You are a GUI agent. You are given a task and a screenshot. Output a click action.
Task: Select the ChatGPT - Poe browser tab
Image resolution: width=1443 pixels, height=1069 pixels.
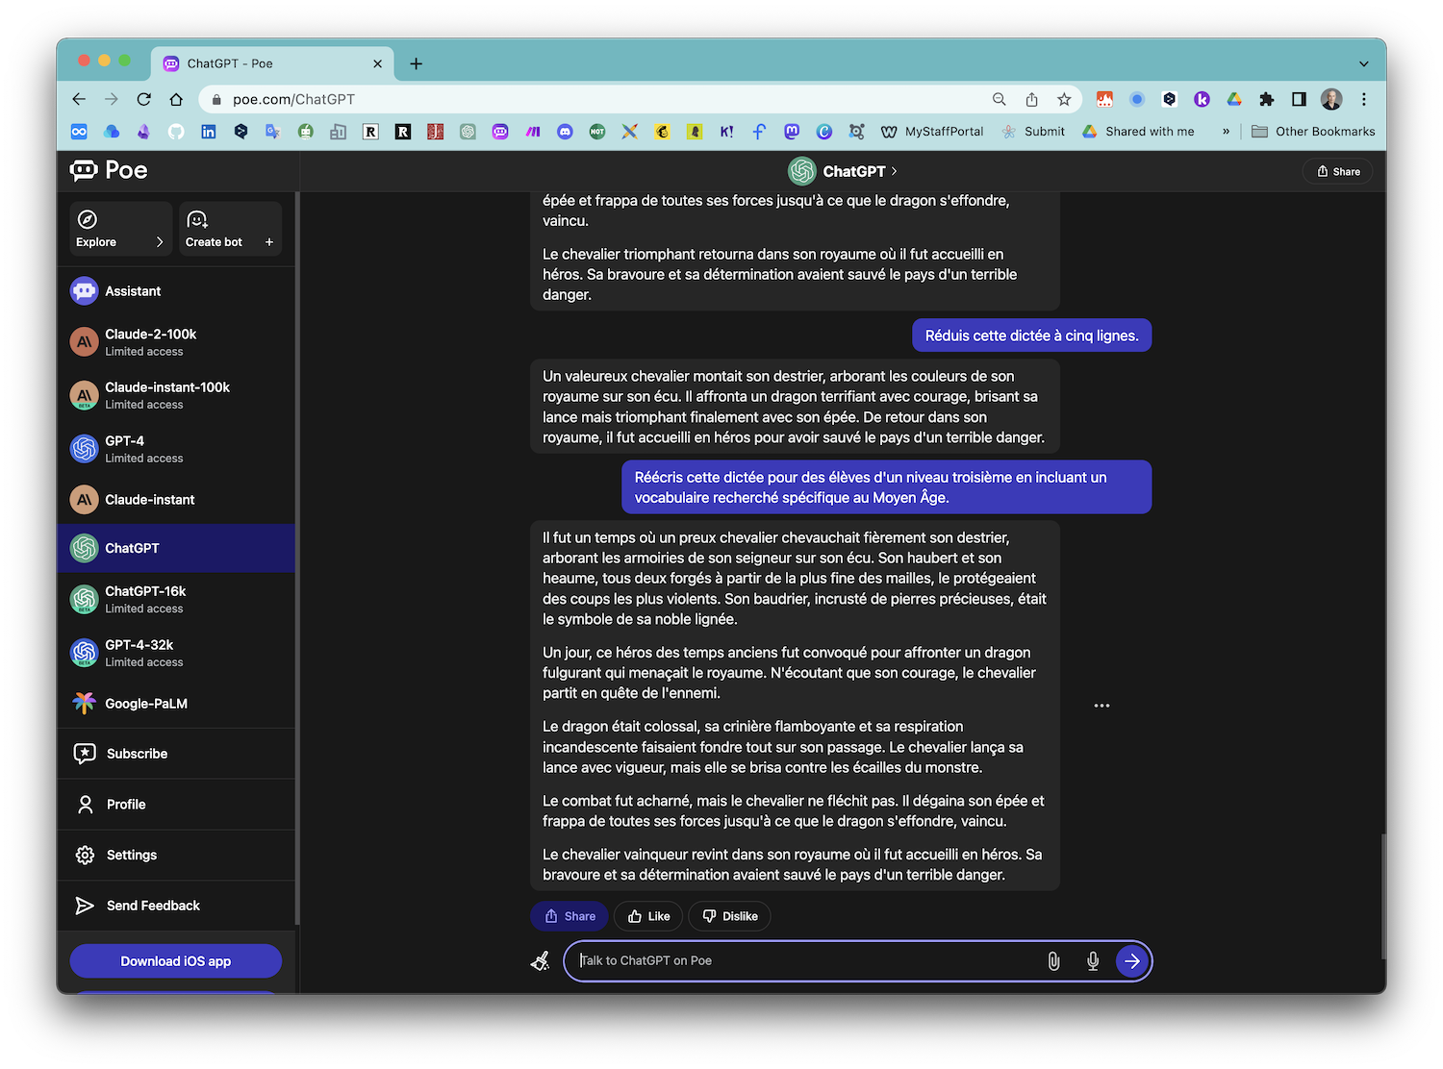click(x=272, y=63)
